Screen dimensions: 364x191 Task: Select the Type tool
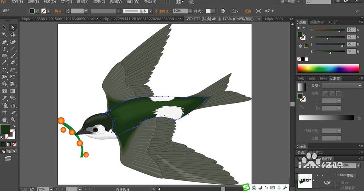pyautogui.click(x=4, y=49)
